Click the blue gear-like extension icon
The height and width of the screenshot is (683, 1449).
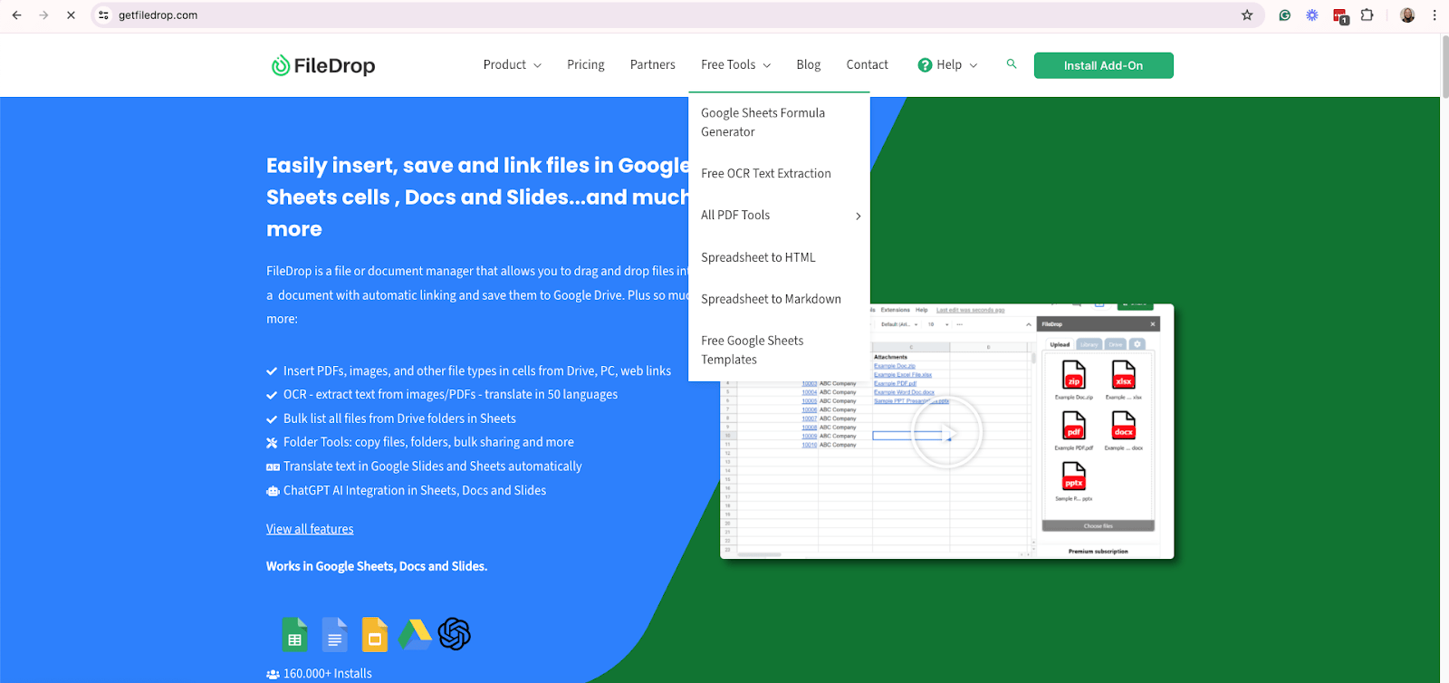tap(1312, 15)
